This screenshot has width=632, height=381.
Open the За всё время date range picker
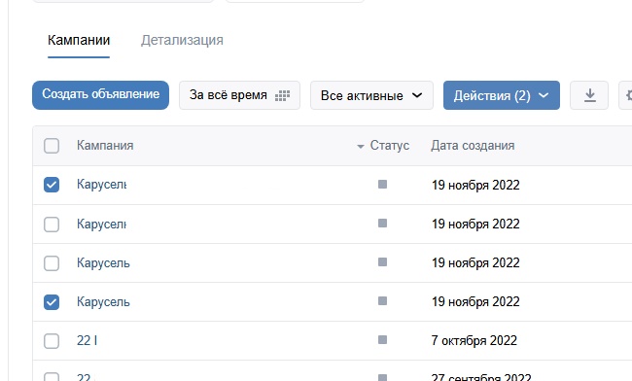239,95
